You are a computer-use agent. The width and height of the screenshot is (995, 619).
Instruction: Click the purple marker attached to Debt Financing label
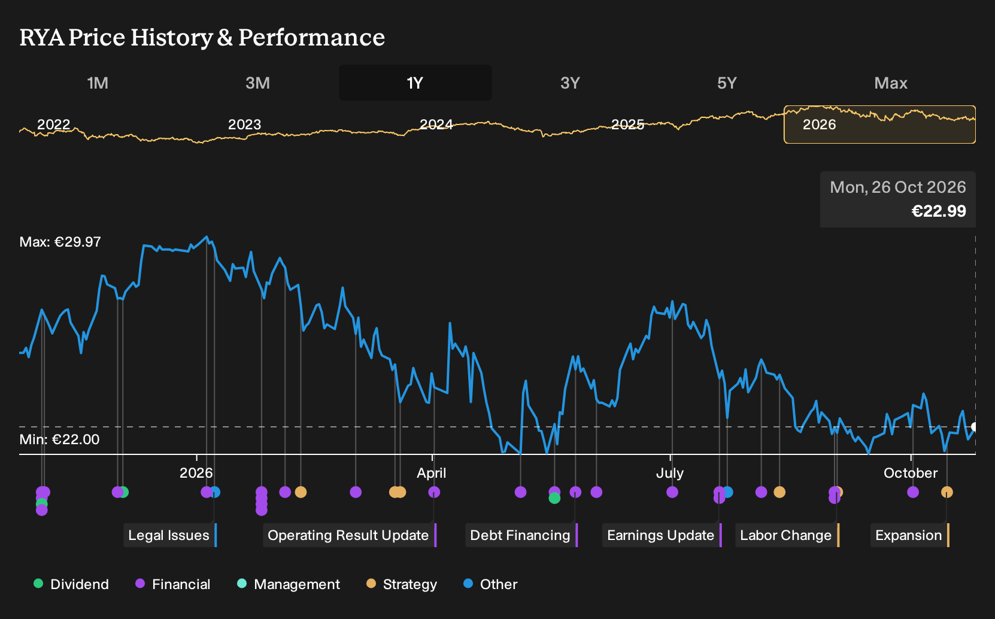[x=575, y=492]
